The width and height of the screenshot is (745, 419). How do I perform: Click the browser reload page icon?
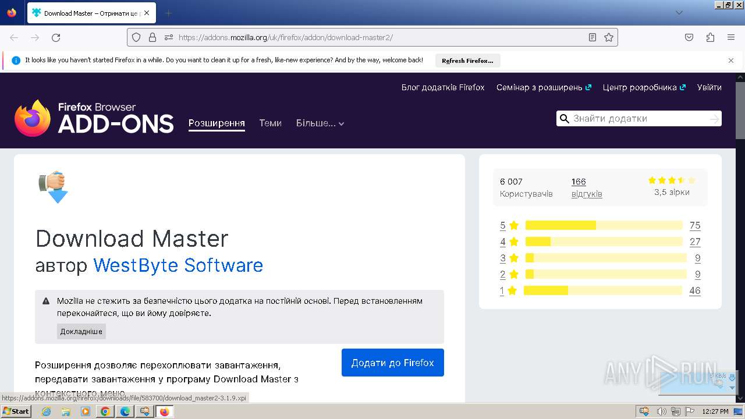click(56, 38)
